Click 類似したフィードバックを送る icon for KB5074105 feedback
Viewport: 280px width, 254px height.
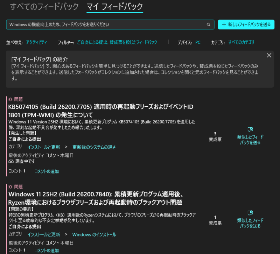(250, 129)
